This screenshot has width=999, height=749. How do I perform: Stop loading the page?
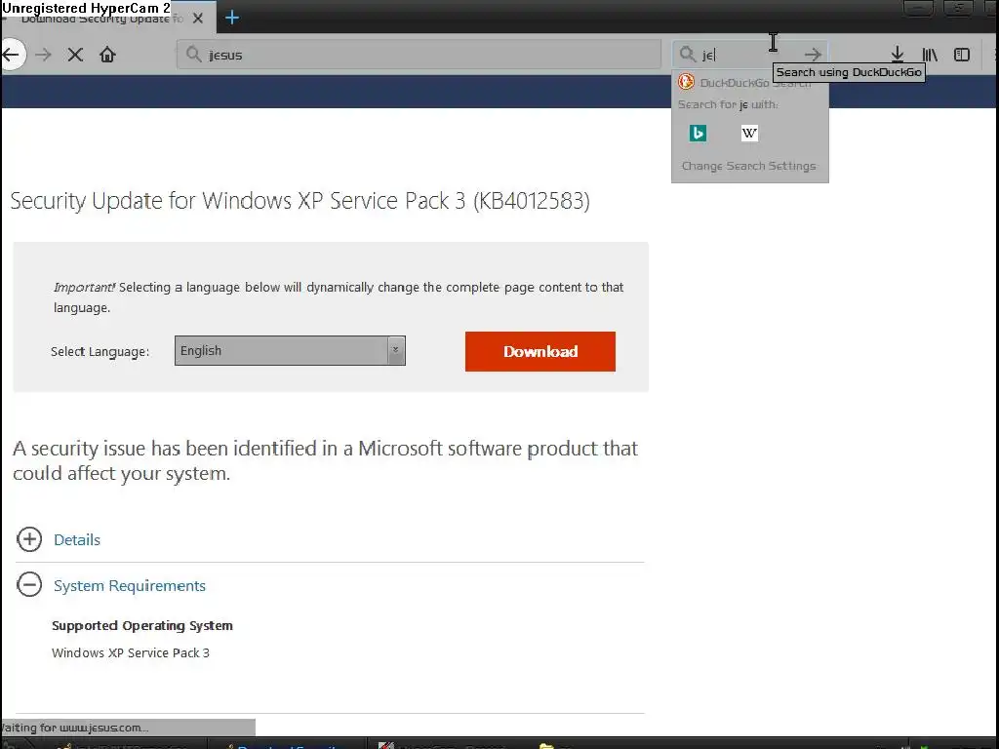pos(75,55)
